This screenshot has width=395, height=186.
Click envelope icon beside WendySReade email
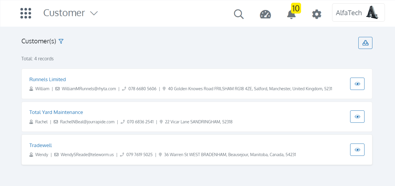coord(57,155)
